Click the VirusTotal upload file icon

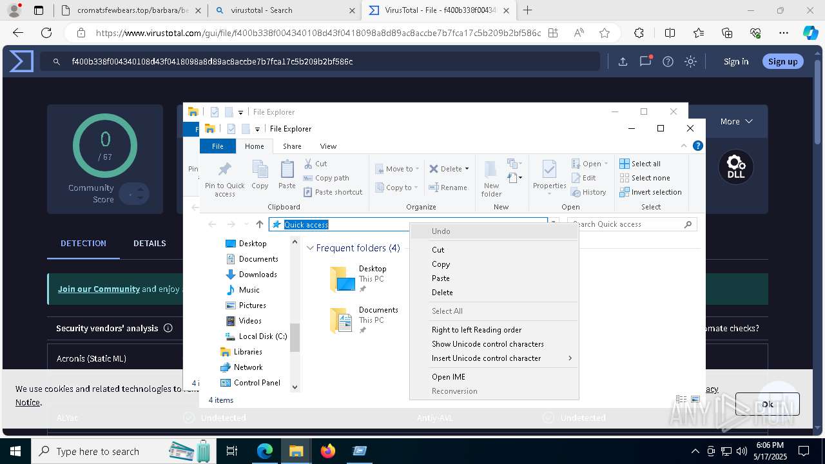(623, 62)
